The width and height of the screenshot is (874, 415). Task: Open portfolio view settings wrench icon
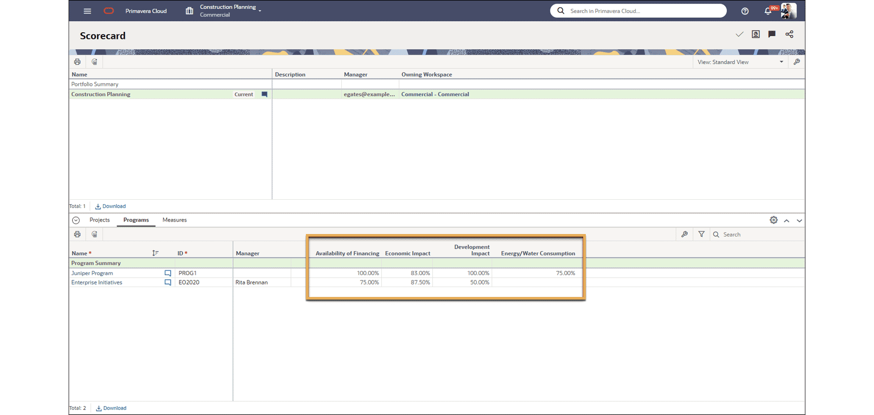(796, 62)
